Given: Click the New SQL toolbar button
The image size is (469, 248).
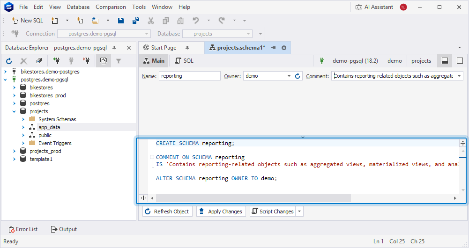Looking at the screenshot, I should pyautogui.click(x=28, y=21).
